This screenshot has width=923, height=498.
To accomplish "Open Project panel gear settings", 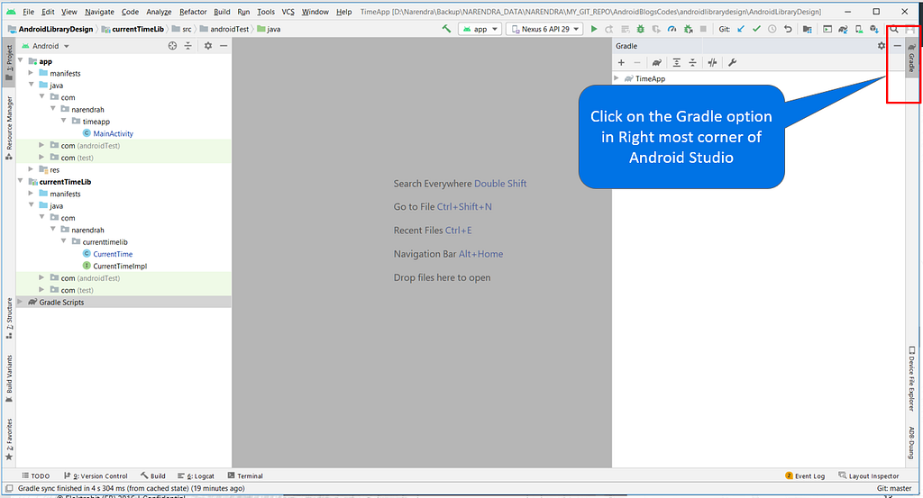I will 208,45.
